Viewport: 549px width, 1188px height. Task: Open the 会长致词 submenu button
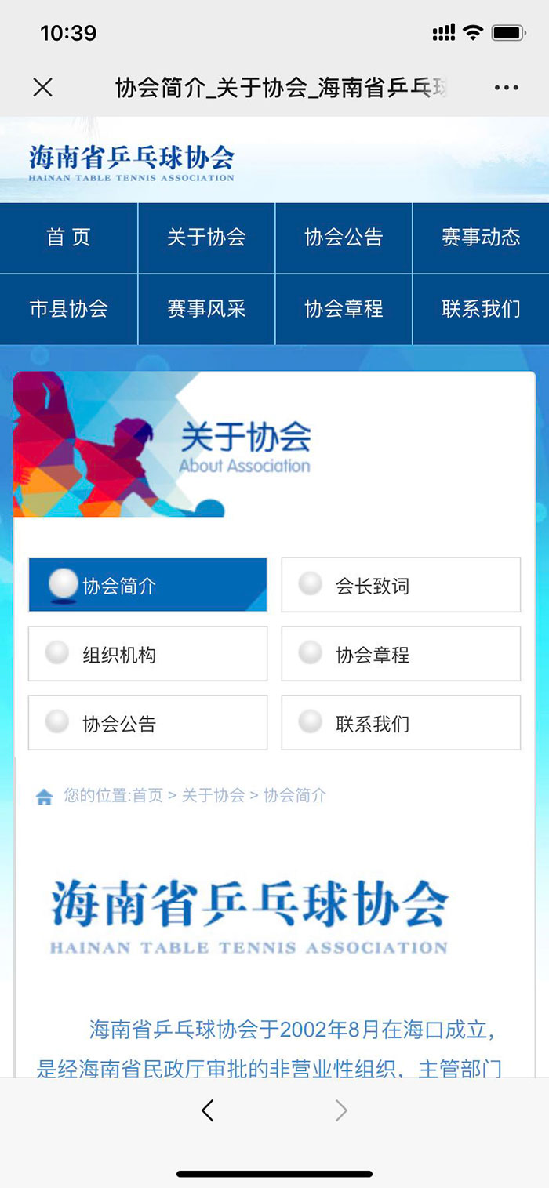[x=401, y=585]
